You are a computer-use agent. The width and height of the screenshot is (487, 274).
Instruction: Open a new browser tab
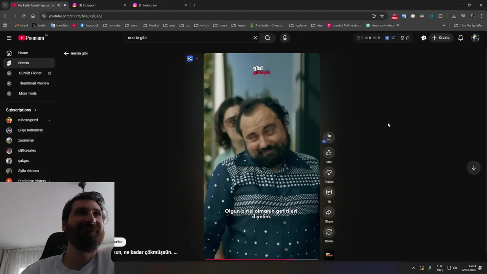point(195,5)
